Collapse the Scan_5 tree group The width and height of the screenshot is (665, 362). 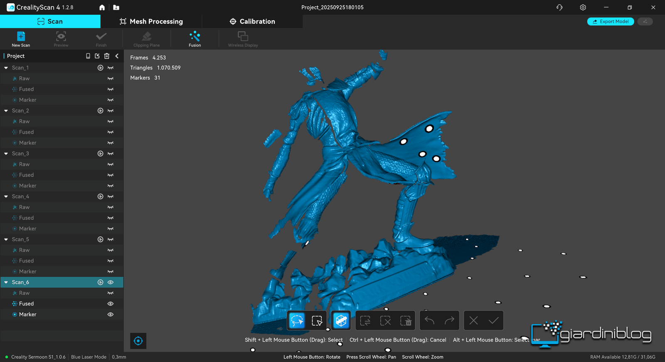tap(6, 239)
